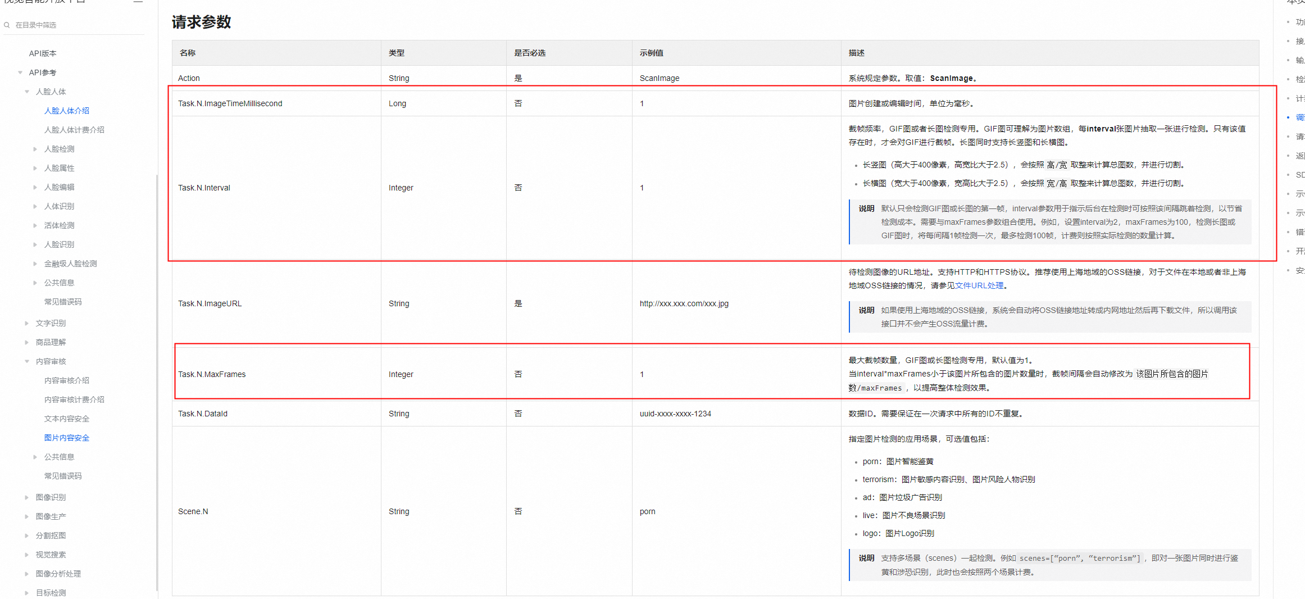Open 内容审核介绍 page
This screenshot has width=1305, height=599.
point(67,380)
